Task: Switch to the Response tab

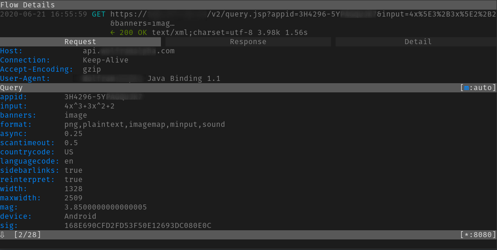Action: pyautogui.click(x=248, y=42)
